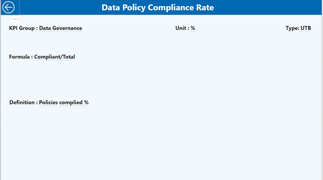Click the underlined 'Data Governance' KPI Group value
The height and width of the screenshot is (180, 323).
tap(60, 28)
